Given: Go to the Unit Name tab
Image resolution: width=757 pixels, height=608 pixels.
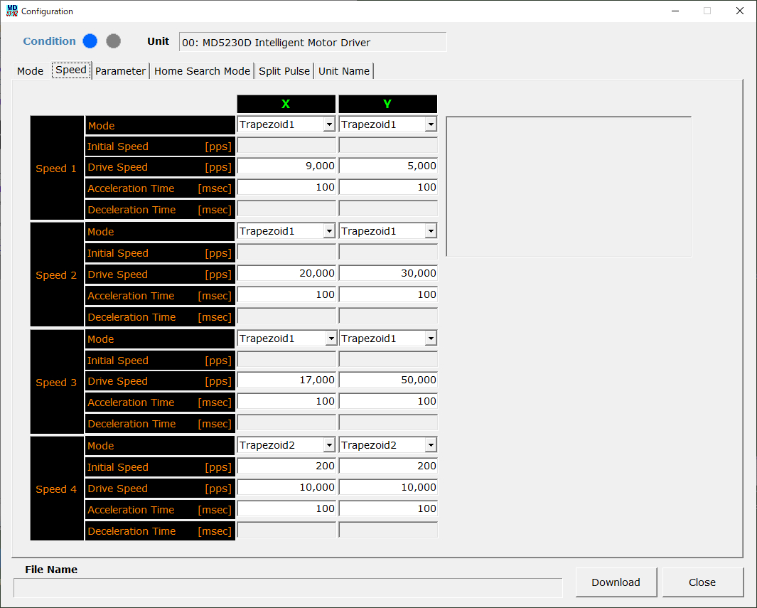Looking at the screenshot, I should pos(344,71).
